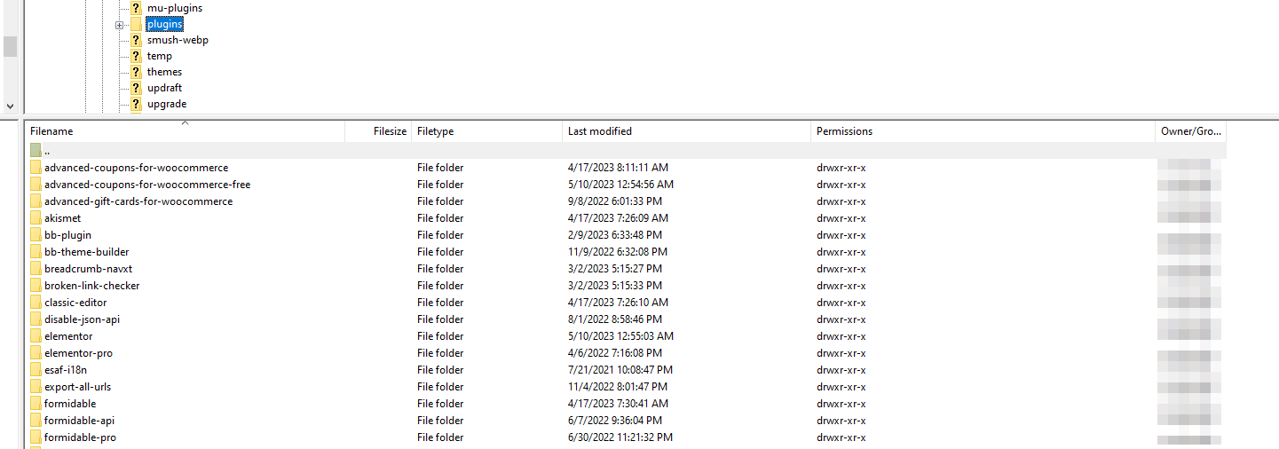1279x449 pixels.
Task: Click the plugins folder icon in the tree
Action: pyautogui.click(x=136, y=24)
